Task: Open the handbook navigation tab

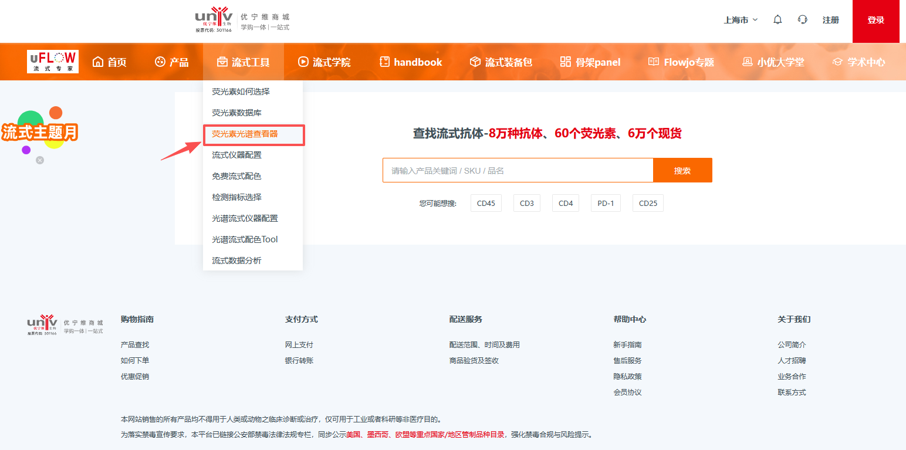Action: click(411, 62)
